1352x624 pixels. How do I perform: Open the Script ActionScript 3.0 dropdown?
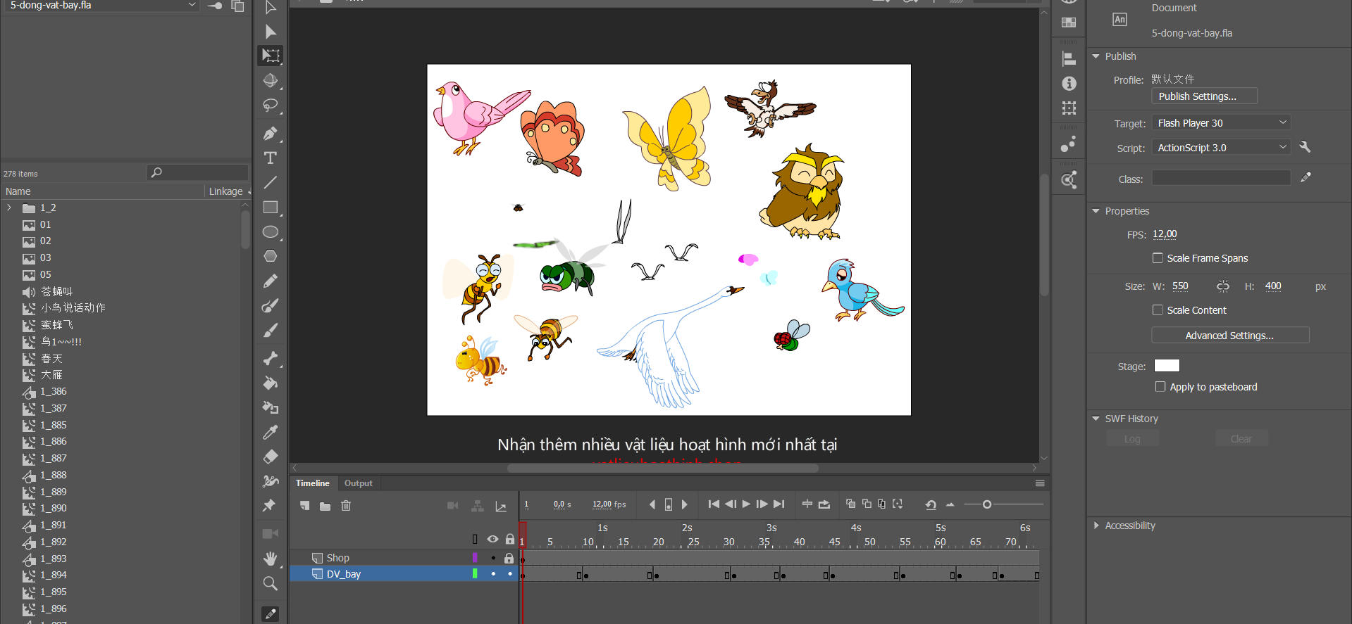[x=1221, y=148]
